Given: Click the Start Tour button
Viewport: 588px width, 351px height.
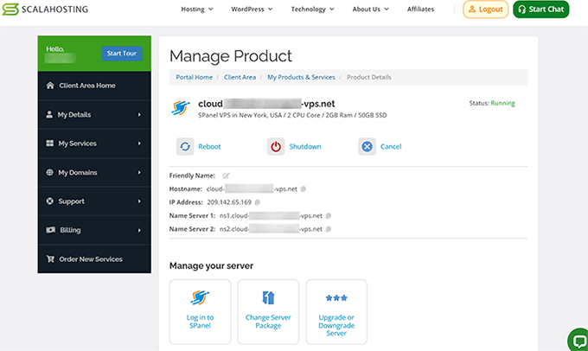Looking at the screenshot, I should [121, 54].
